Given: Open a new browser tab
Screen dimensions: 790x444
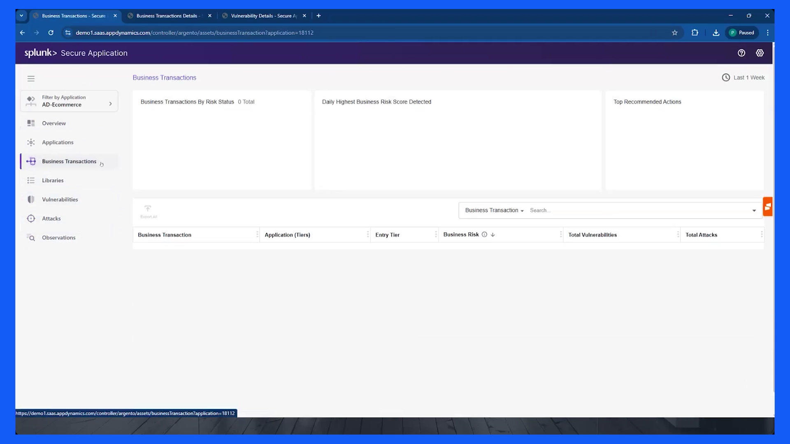Looking at the screenshot, I should [318, 16].
